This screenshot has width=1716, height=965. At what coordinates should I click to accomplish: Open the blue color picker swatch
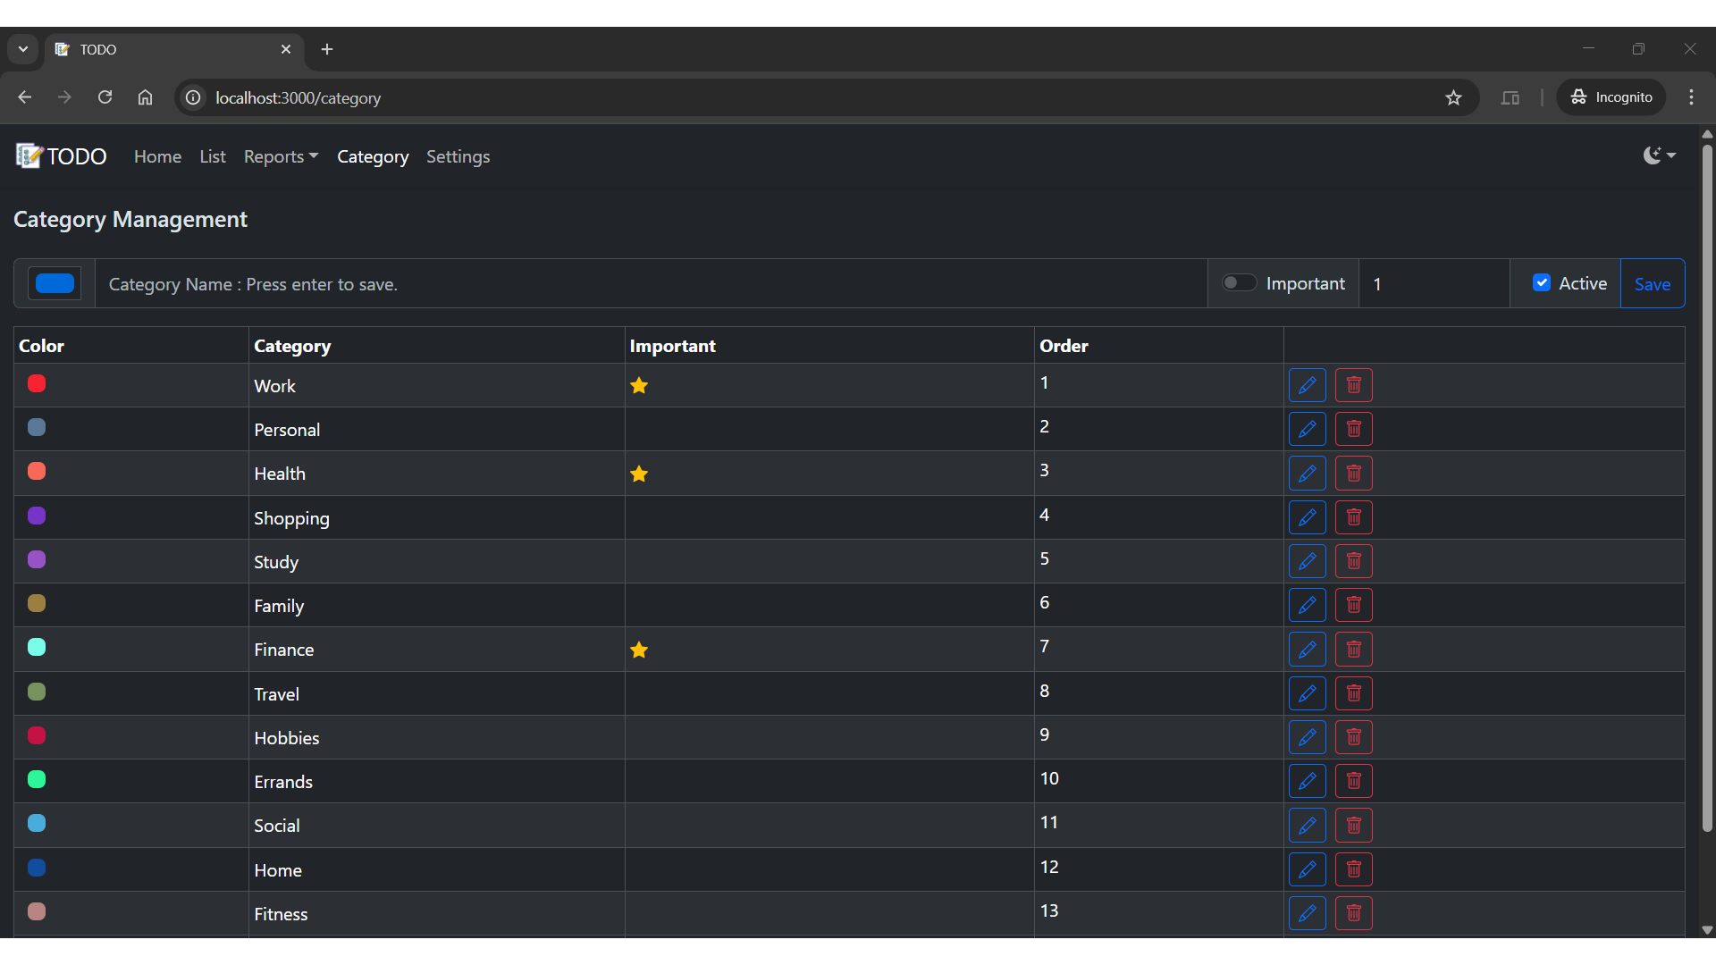(55, 283)
